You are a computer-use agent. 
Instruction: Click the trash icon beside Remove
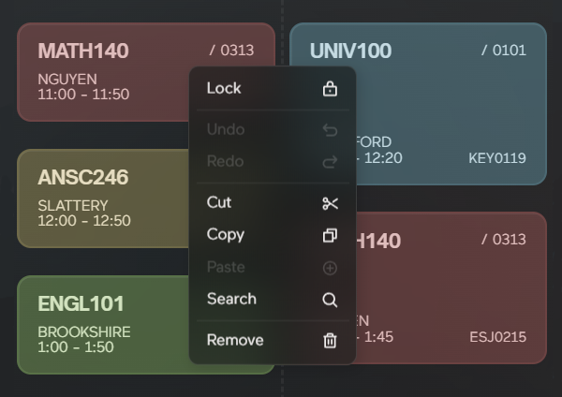click(x=330, y=341)
